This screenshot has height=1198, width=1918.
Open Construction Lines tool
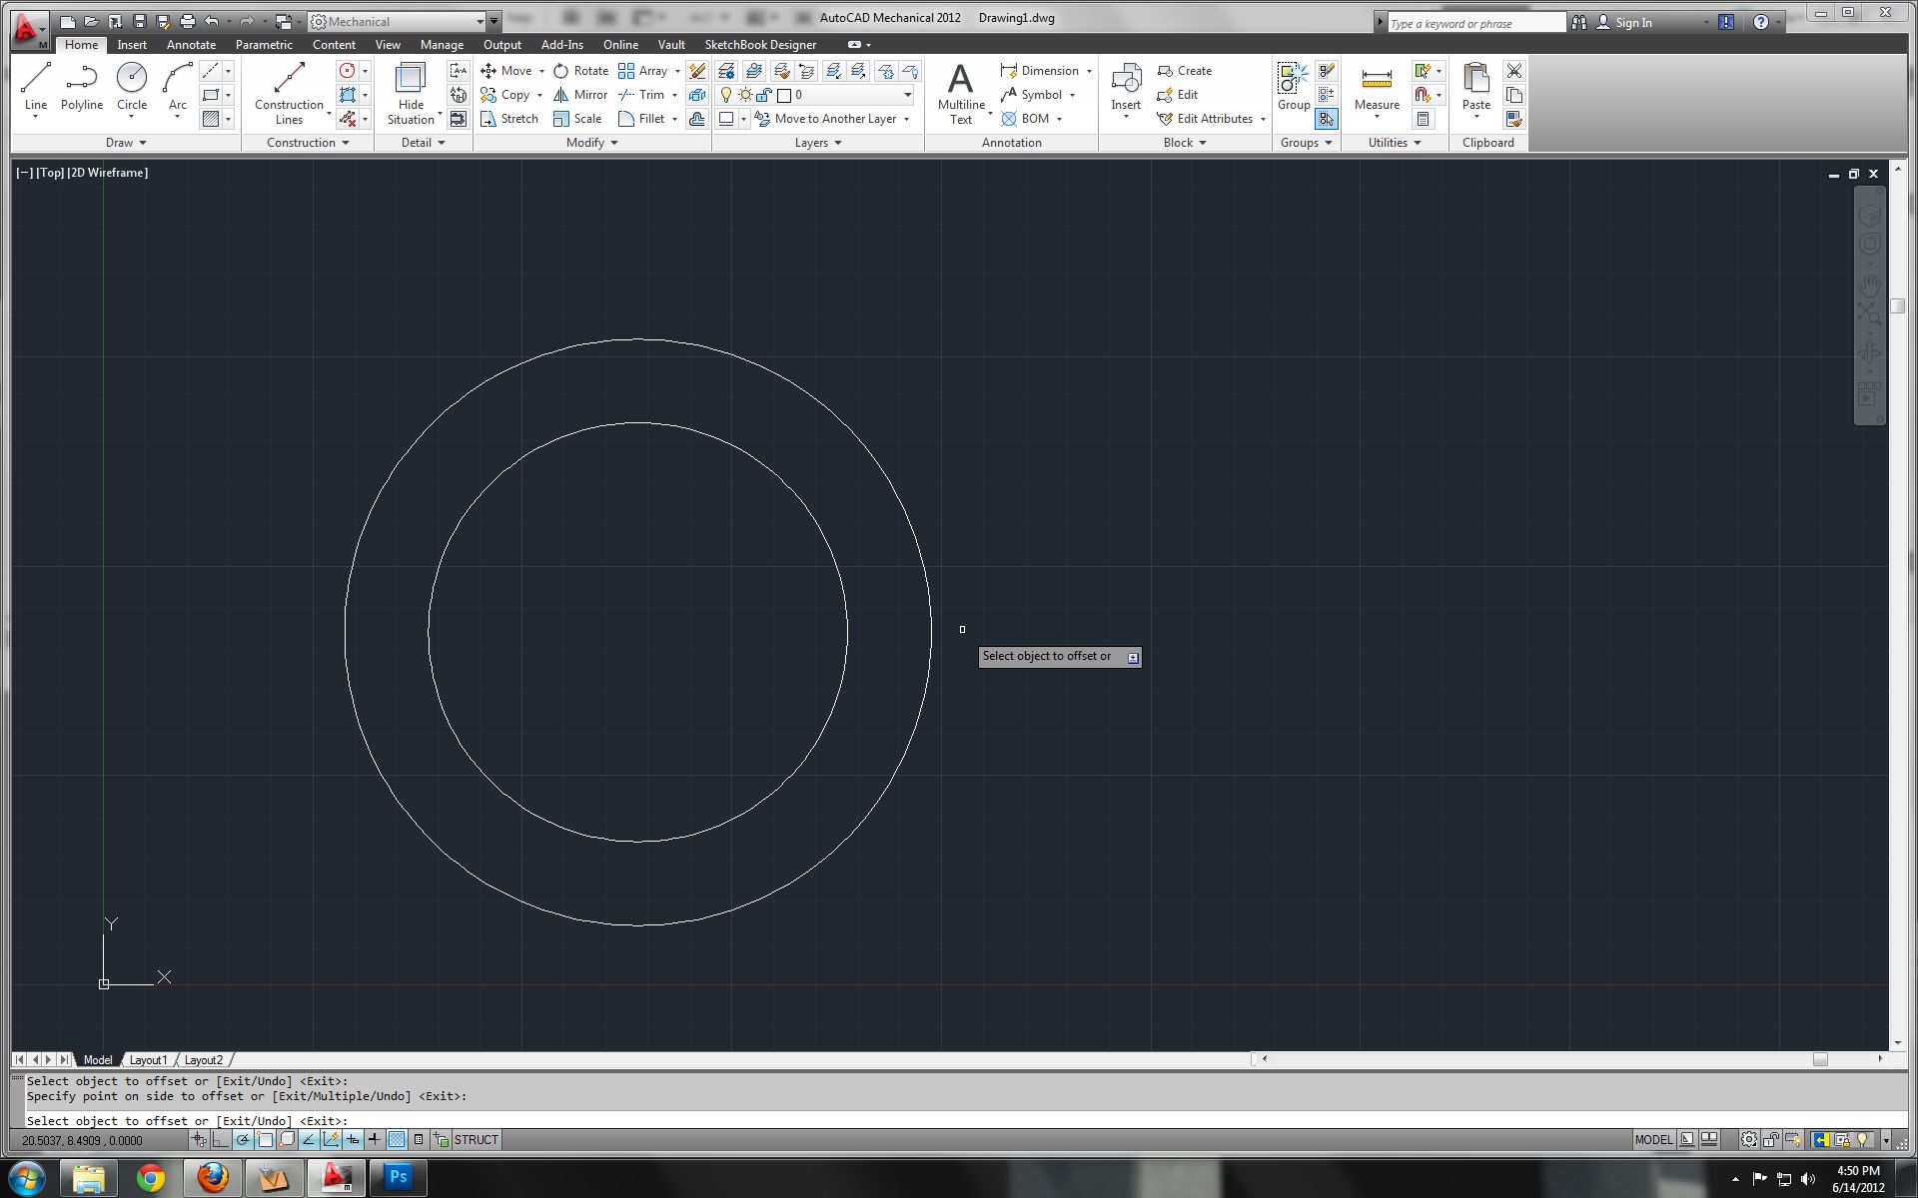(x=289, y=94)
